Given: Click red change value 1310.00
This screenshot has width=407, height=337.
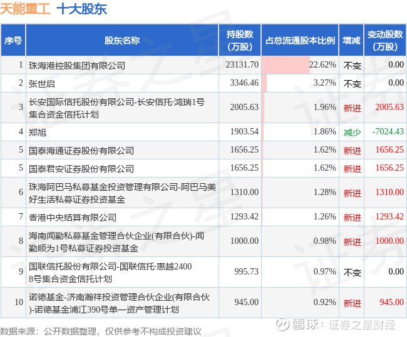Looking at the screenshot, I should [389, 192].
